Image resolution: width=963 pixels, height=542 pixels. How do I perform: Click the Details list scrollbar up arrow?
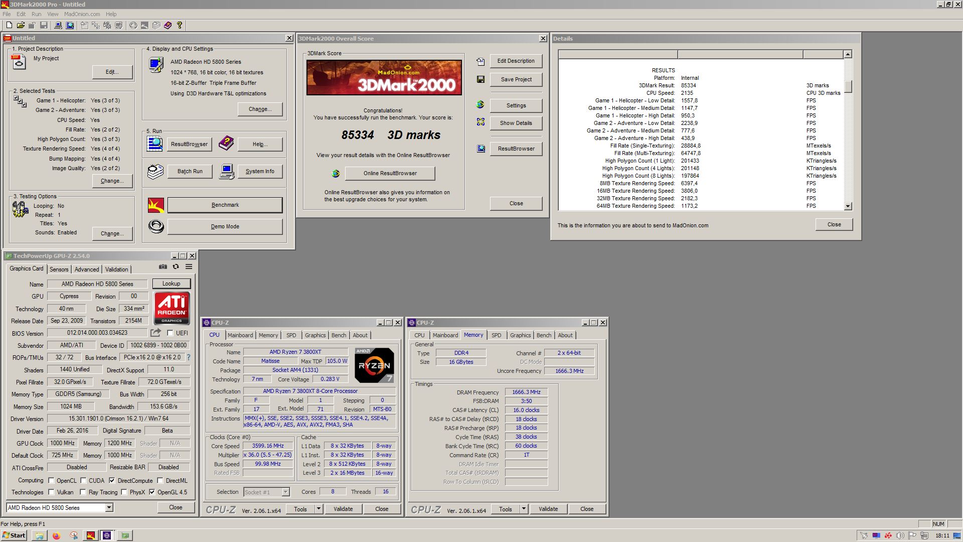[848, 54]
